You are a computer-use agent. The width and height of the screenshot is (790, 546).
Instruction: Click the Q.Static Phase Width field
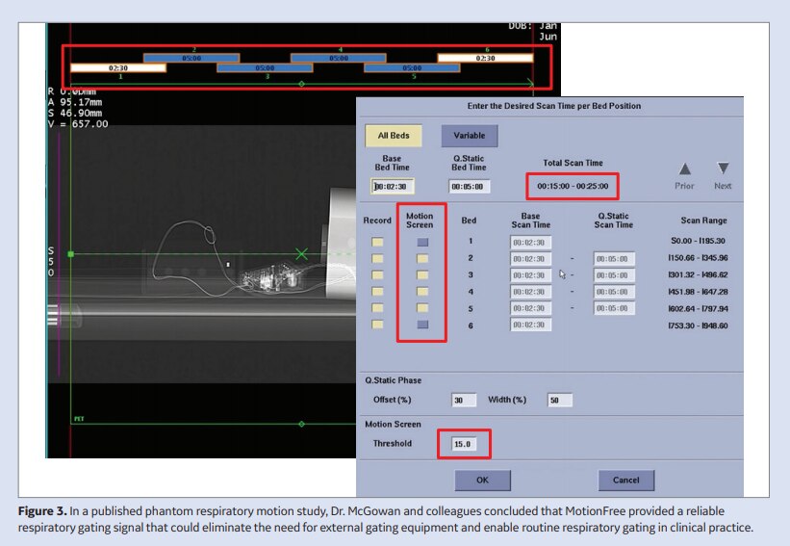559,400
